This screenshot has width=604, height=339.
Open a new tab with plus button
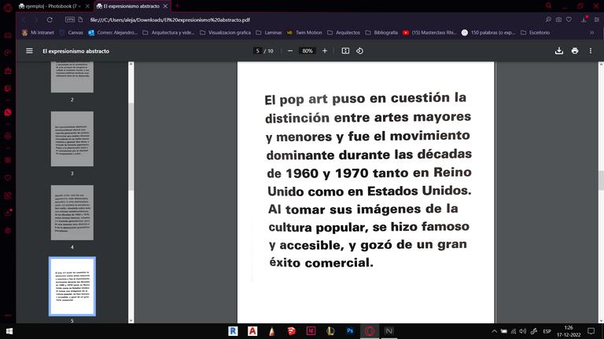pos(178,5)
